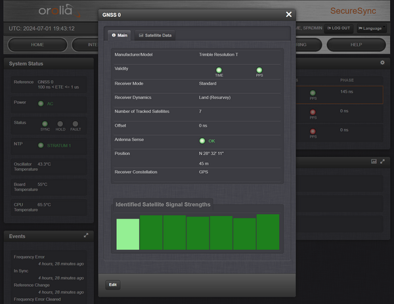Image resolution: width=394 pixels, height=304 pixels.
Task: Click the image icon in right panel
Action: (x=374, y=161)
